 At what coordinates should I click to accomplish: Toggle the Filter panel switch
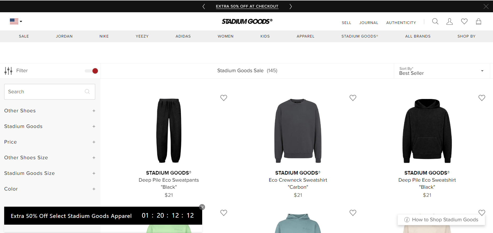coord(91,71)
